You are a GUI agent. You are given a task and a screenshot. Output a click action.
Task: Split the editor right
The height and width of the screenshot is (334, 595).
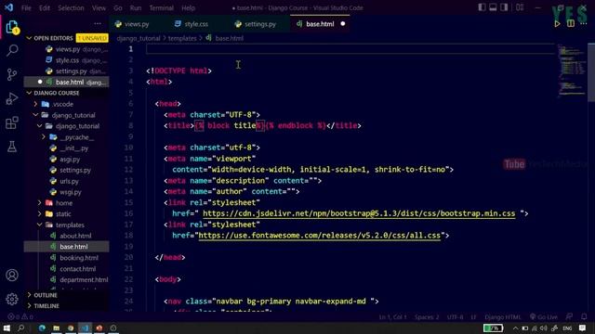point(571,24)
